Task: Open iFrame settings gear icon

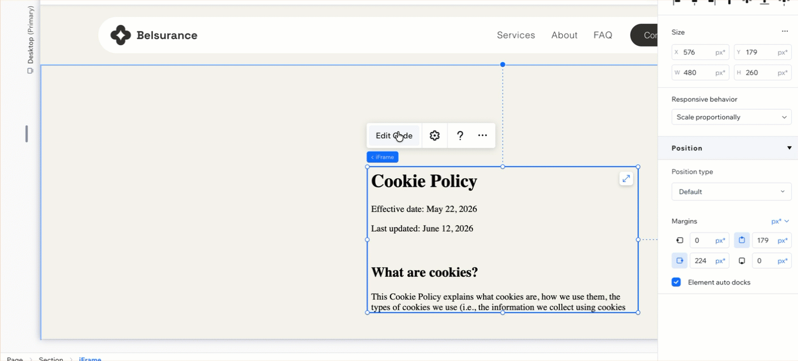Action: (435, 136)
